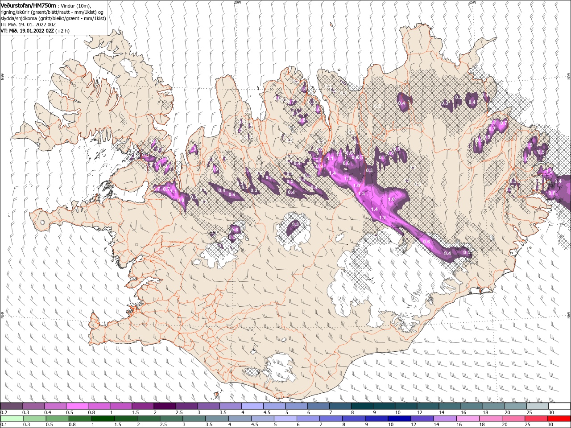571x428 pixels.
Task: Pick the dull purple 0.2–0.3 swatch, upper legend
Action: tap(11, 406)
